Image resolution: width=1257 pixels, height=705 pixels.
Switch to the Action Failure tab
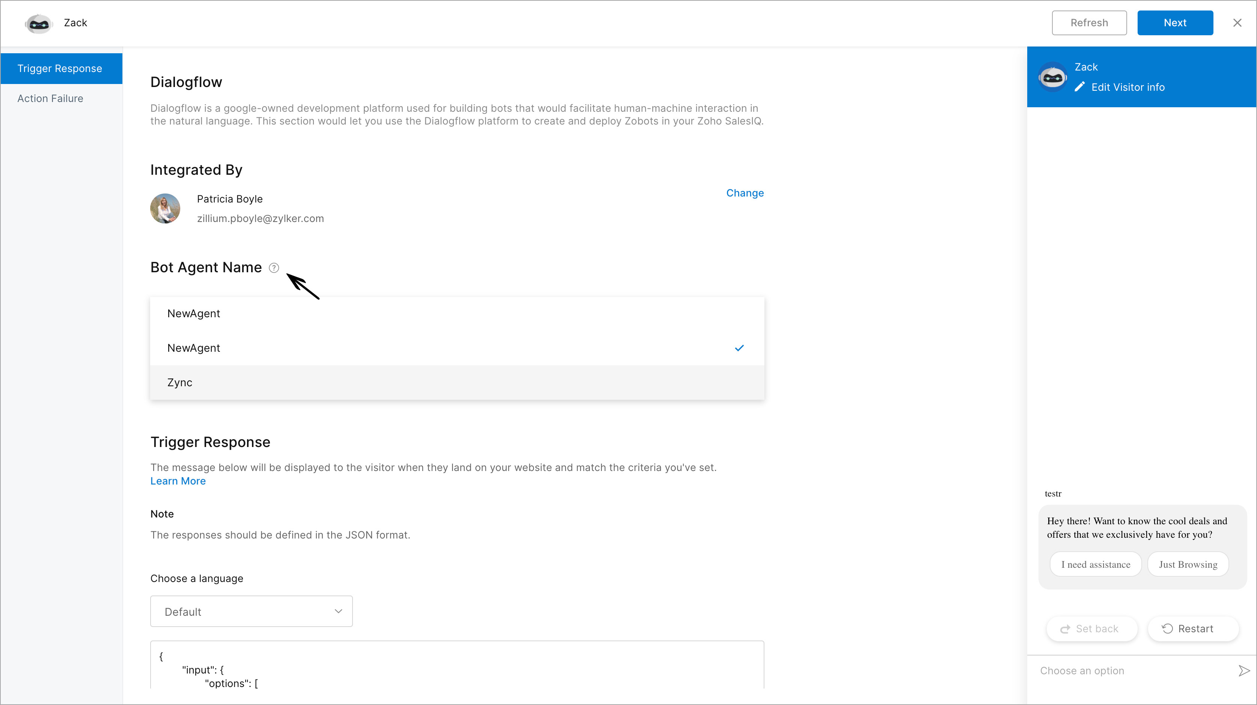pos(50,98)
